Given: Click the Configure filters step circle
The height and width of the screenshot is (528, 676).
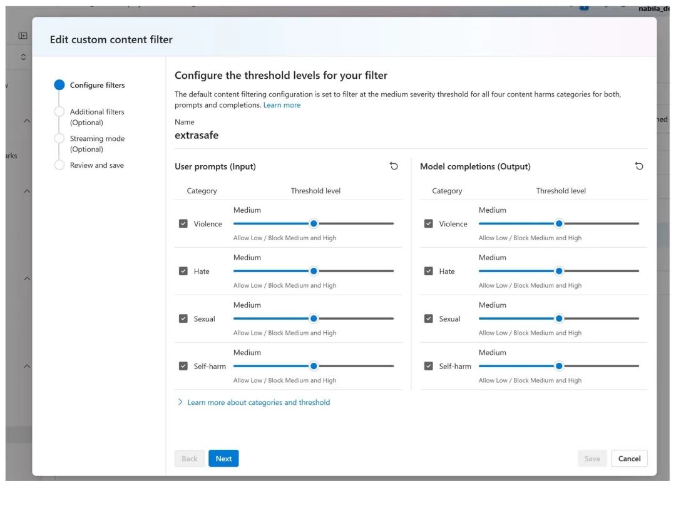Looking at the screenshot, I should 59,85.
